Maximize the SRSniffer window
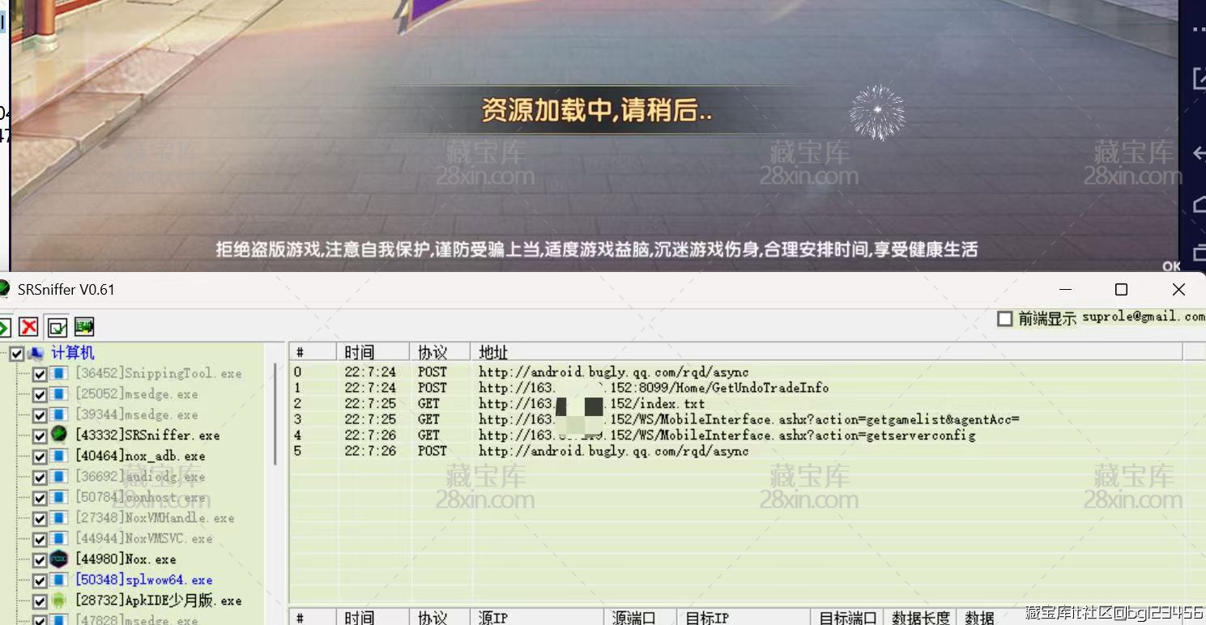1206x625 pixels. tap(1121, 290)
